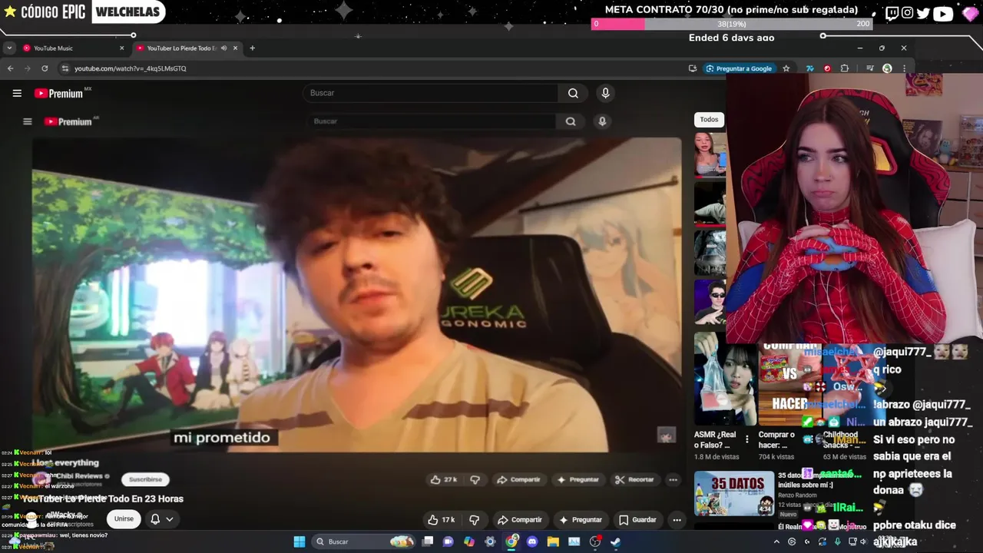Open File Explorer from the taskbar
The height and width of the screenshot is (553, 983).
click(x=553, y=541)
